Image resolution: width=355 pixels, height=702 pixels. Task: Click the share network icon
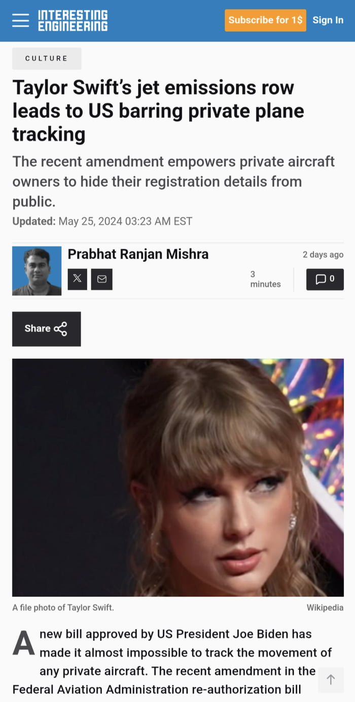tap(60, 329)
